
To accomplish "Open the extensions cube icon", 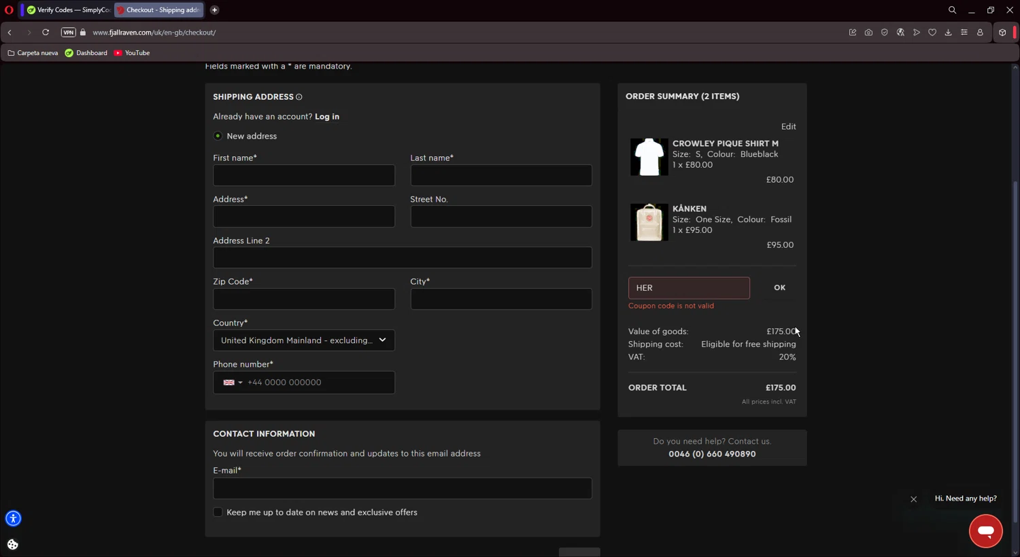I will click(x=1002, y=33).
